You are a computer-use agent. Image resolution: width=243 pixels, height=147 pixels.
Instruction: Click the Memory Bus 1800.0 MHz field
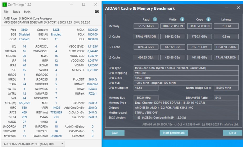pyautogui.click(x=146, y=98)
